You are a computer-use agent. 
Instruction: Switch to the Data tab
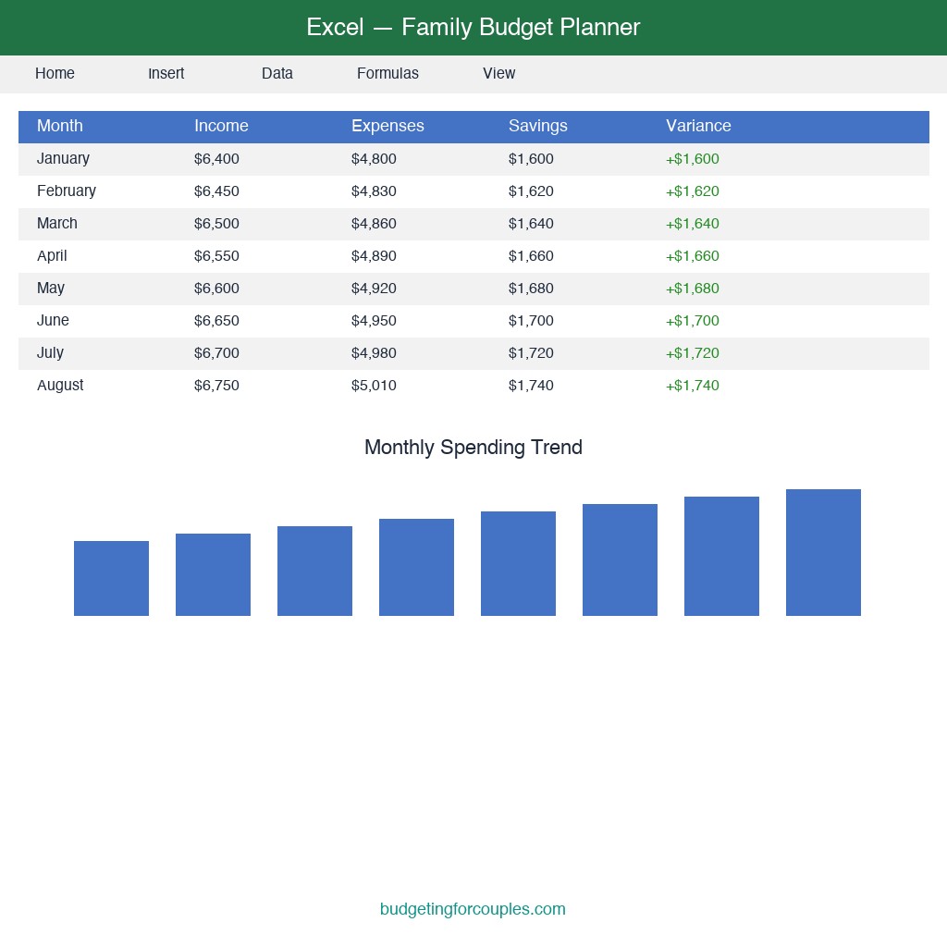coord(277,73)
